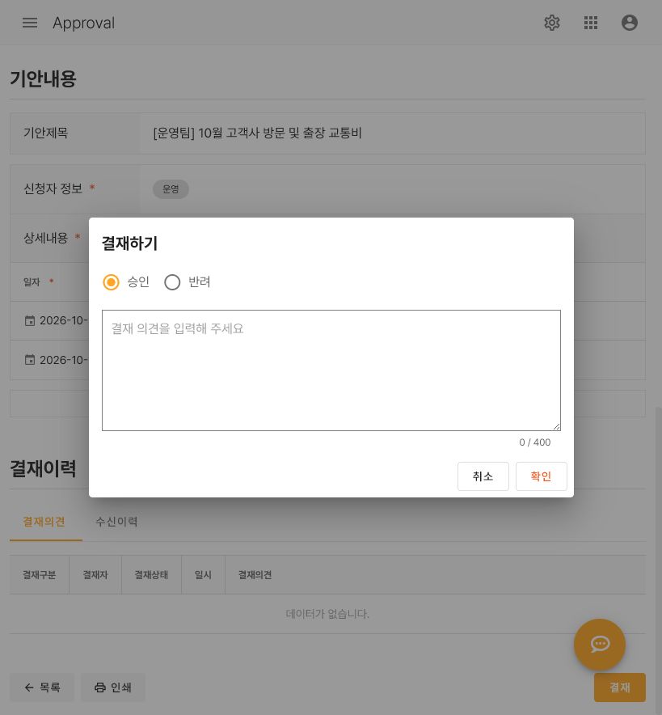This screenshot has height=715, width=662.
Task: Switch to the 결재의견 tab
Action: coord(44,522)
